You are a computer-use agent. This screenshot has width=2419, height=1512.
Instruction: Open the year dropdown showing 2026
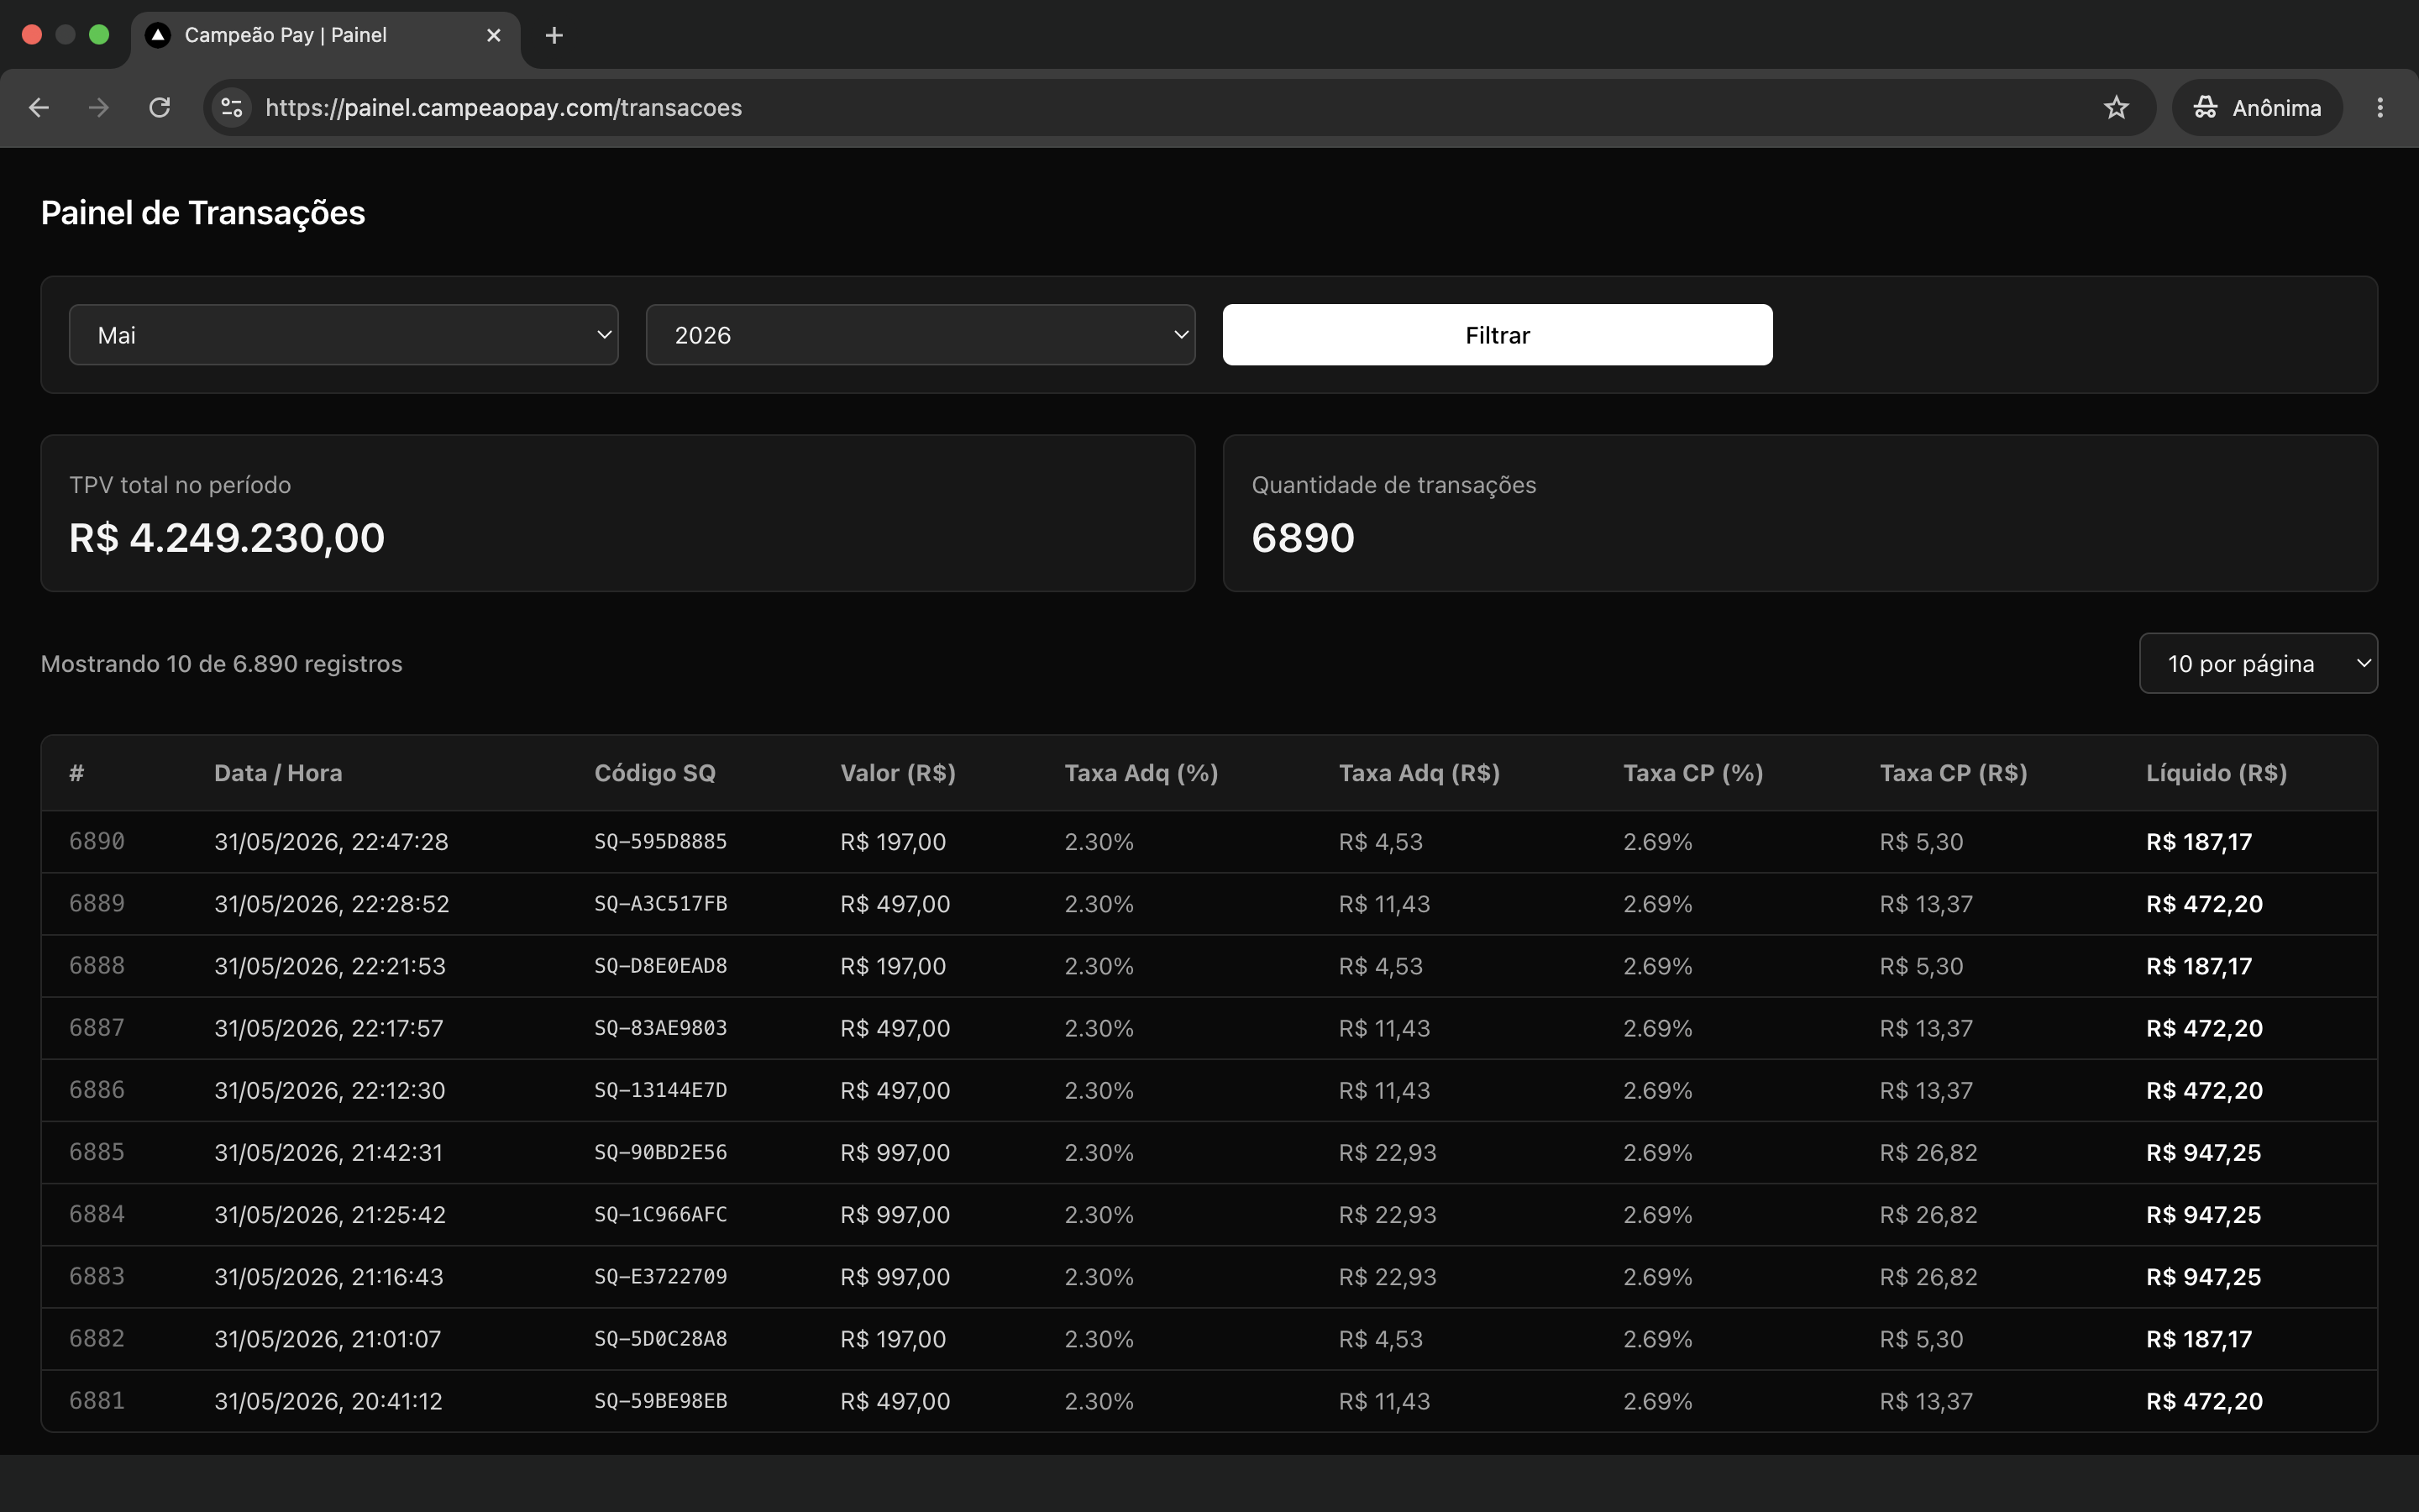coord(921,335)
